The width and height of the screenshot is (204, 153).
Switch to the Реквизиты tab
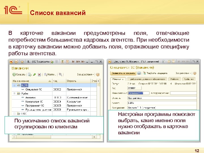point(118,79)
